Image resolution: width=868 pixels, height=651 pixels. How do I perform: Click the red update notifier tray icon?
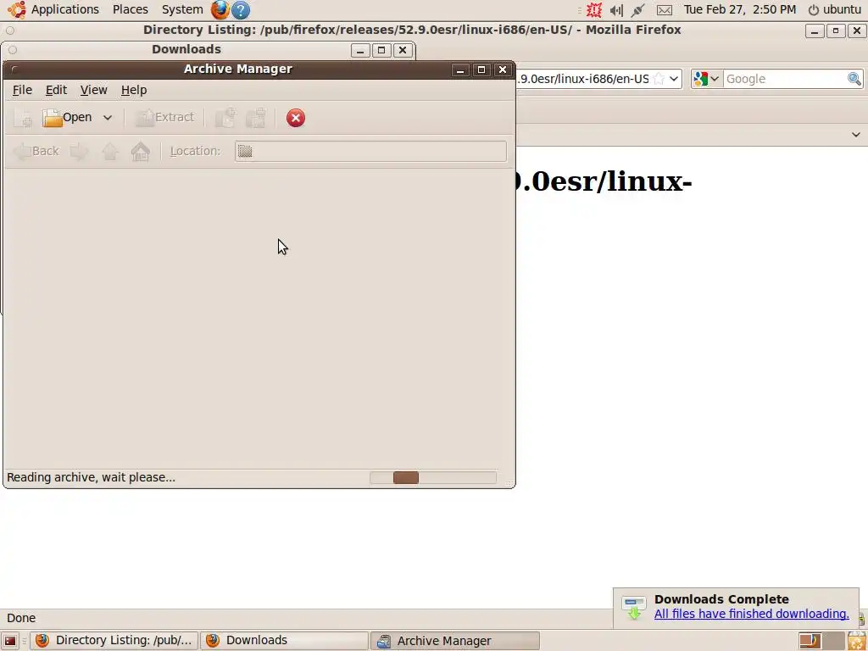pos(594,9)
